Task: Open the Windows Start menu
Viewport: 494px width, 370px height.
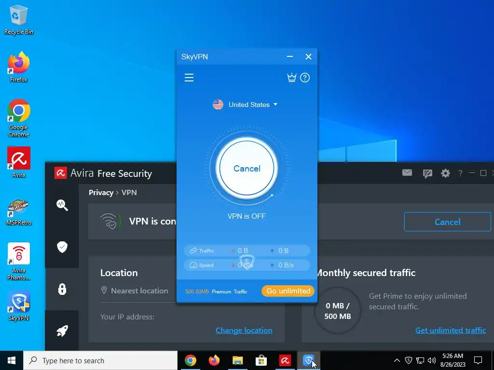Action: pyautogui.click(x=12, y=360)
